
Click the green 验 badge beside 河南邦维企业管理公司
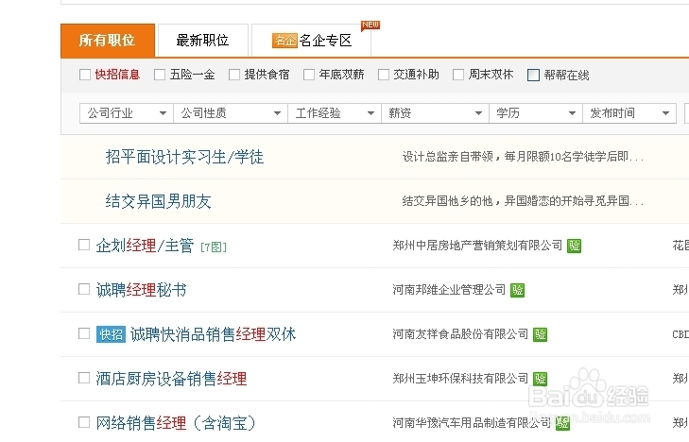pyautogui.click(x=517, y=290)
